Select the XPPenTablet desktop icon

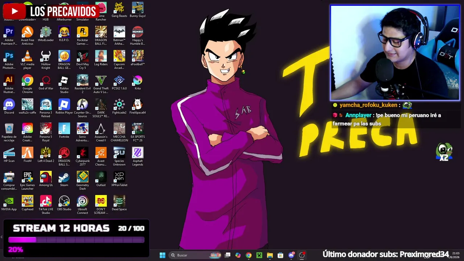[119, 180]
